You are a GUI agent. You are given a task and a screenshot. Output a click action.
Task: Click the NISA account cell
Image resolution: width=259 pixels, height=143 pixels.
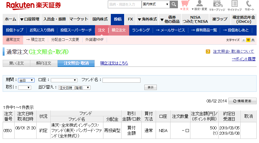tap(163, 131)
